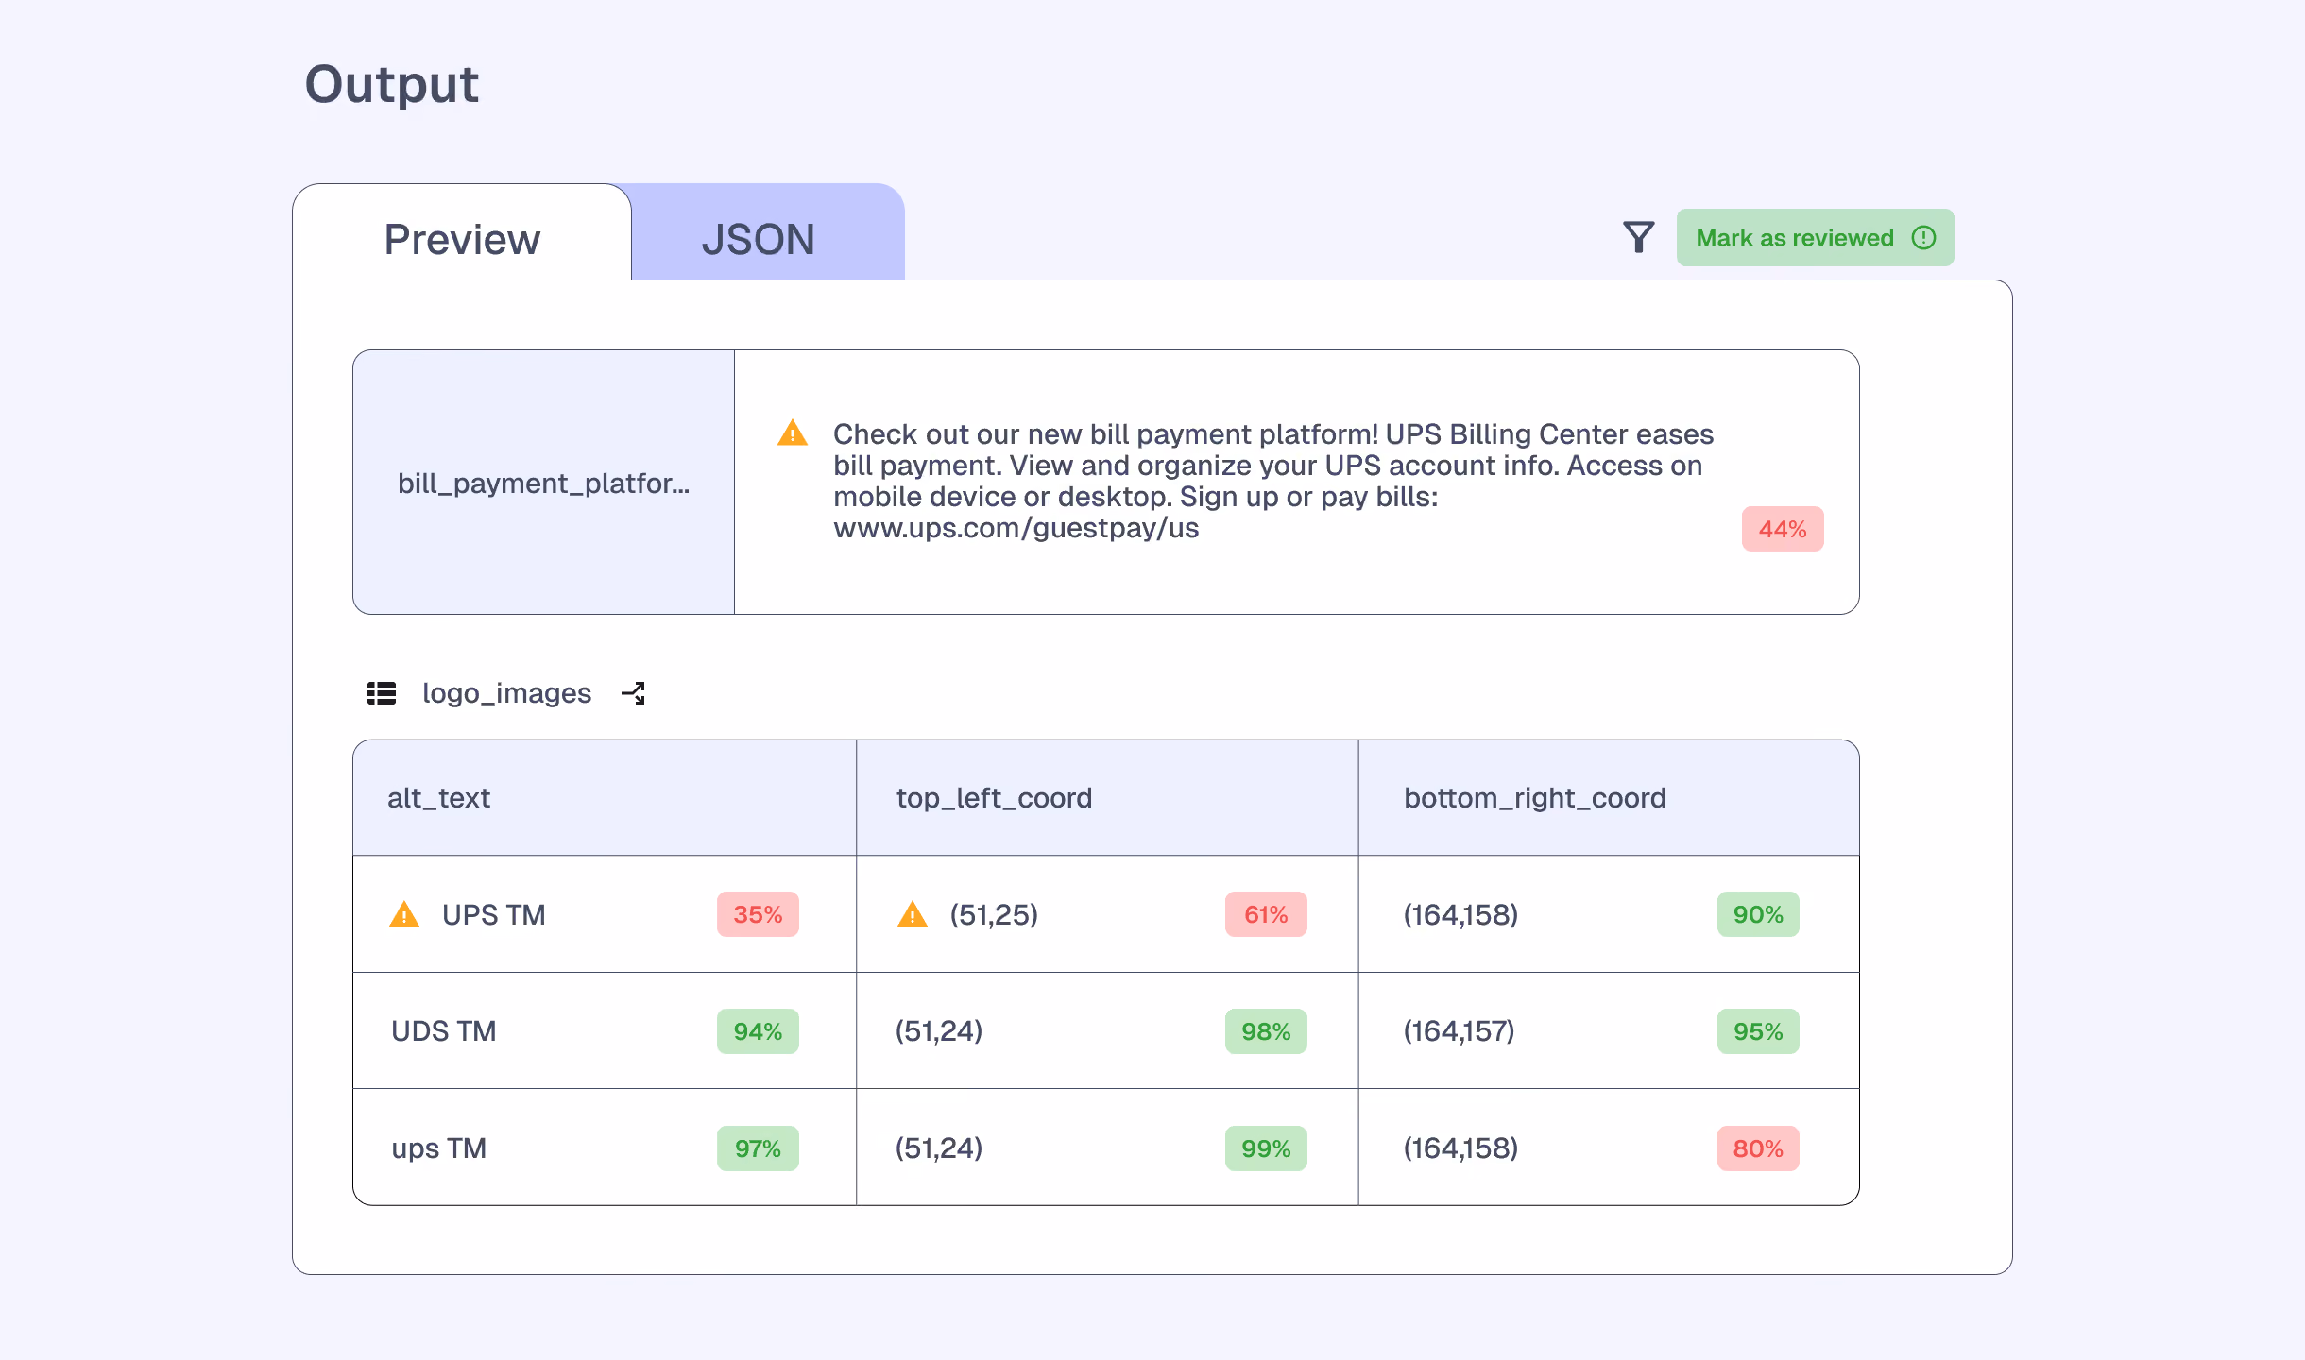Click the 95% confidence badge

click(1758, 1031)
